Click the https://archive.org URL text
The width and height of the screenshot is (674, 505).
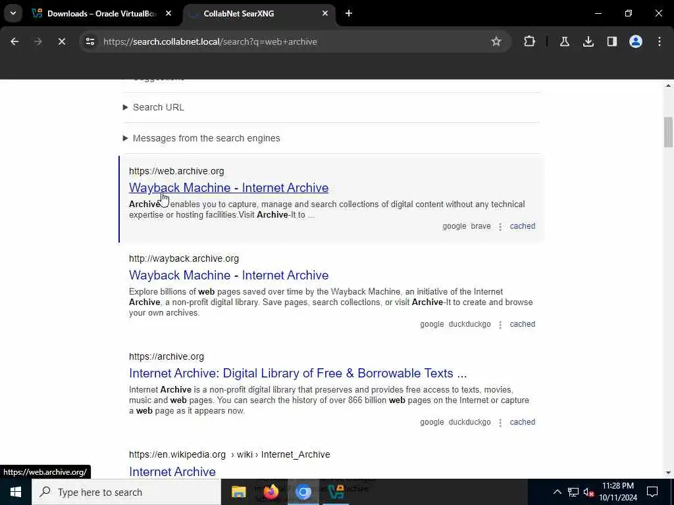click(167, 356)
